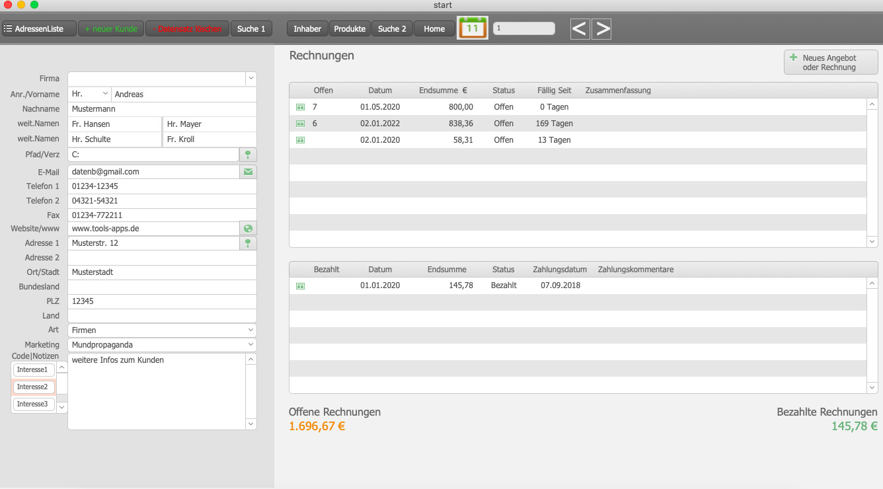Click down arrow of notes scrollbar

pyautogui.click(x=251, y=424)
